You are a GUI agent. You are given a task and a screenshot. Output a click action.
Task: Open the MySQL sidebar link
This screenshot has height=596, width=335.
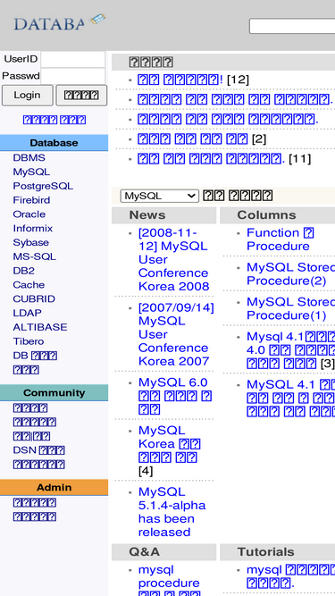(31, 172)
